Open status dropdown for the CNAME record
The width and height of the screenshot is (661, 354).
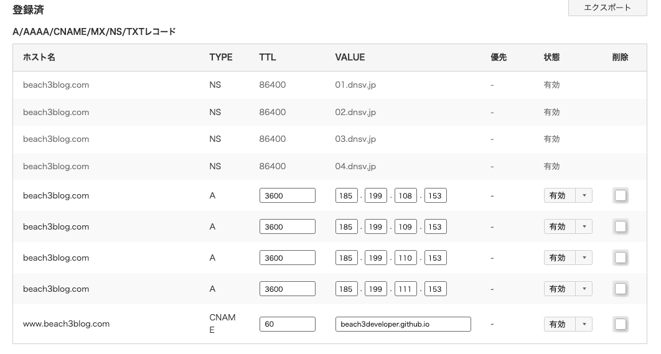click(x=568, y=324)
